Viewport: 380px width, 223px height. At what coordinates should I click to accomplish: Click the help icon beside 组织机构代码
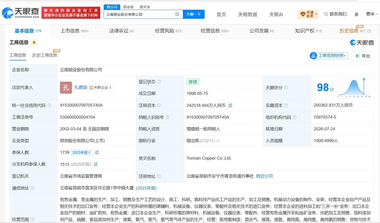(294, 117)
